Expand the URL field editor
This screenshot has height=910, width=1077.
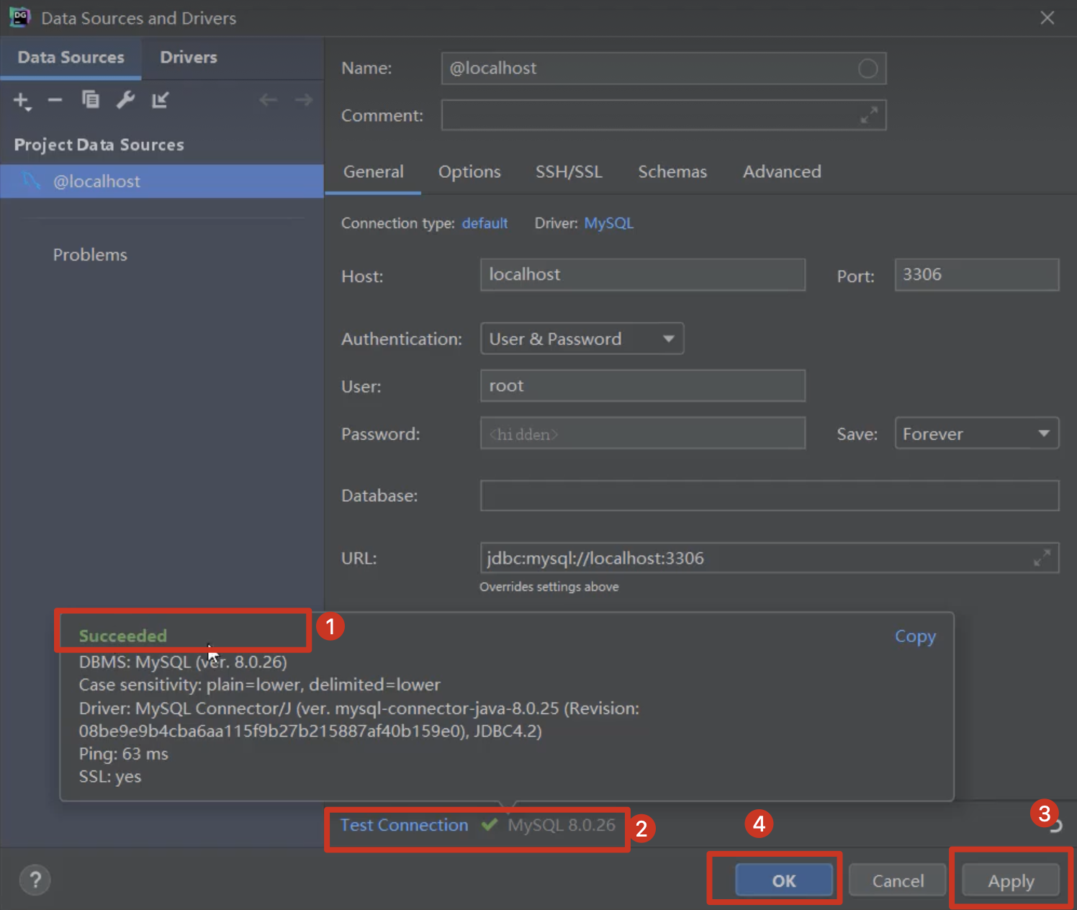pyautogui.click(x=1042, y=558)
